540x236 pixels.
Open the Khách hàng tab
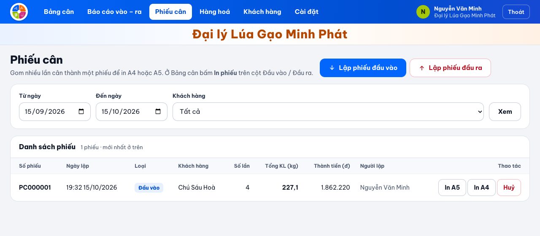coord(262,12)
